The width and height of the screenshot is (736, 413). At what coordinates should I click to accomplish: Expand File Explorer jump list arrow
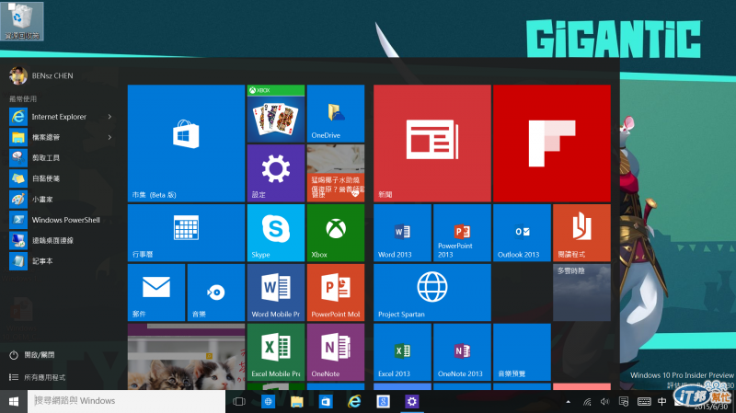coord(109,137)
